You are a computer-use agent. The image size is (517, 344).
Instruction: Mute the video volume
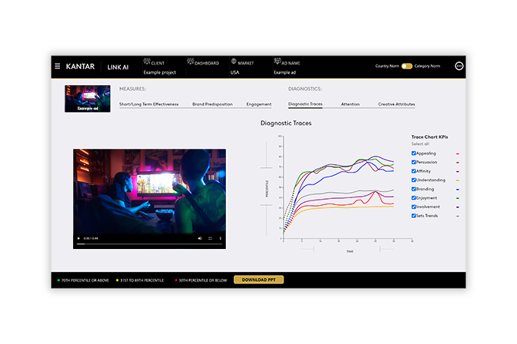200,238
